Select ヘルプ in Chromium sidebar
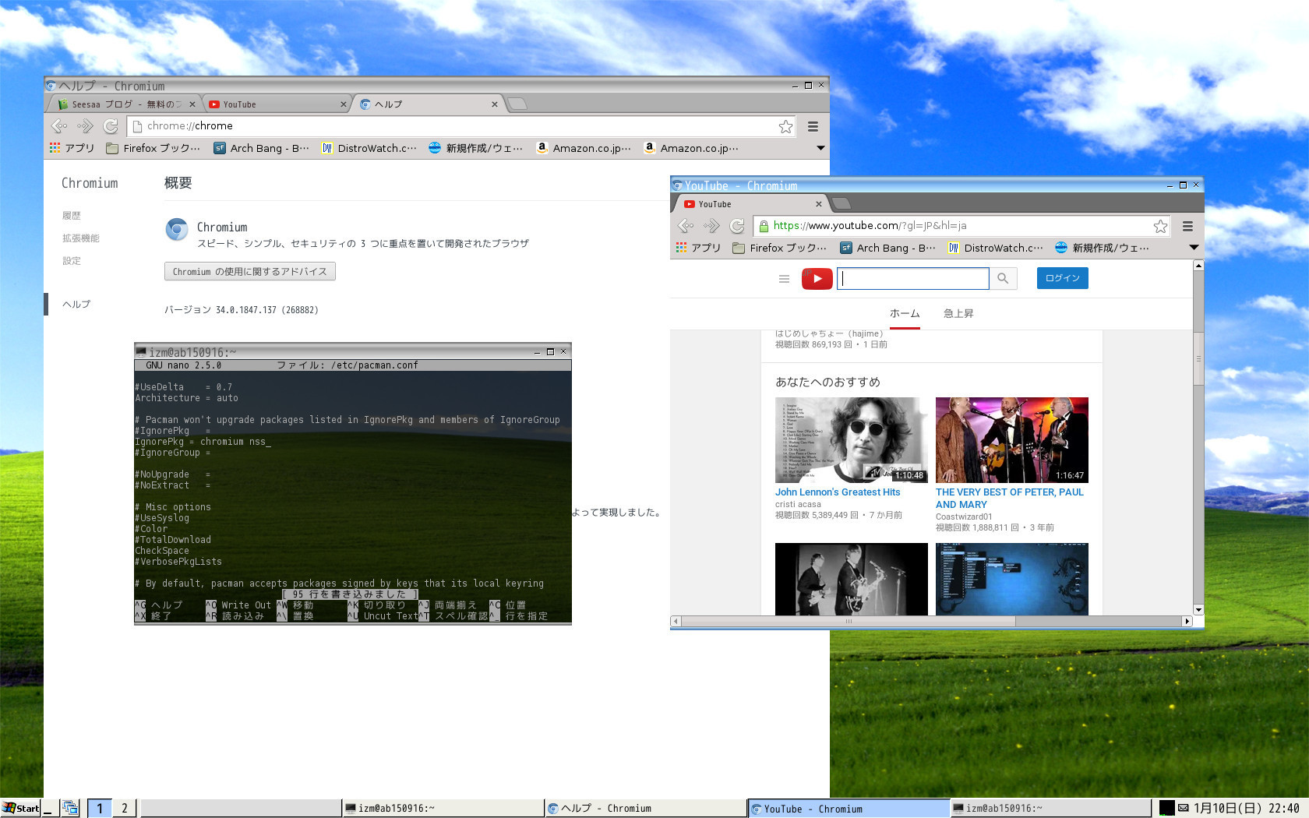Screen dimensions: 1309x818 pos(76,305)
